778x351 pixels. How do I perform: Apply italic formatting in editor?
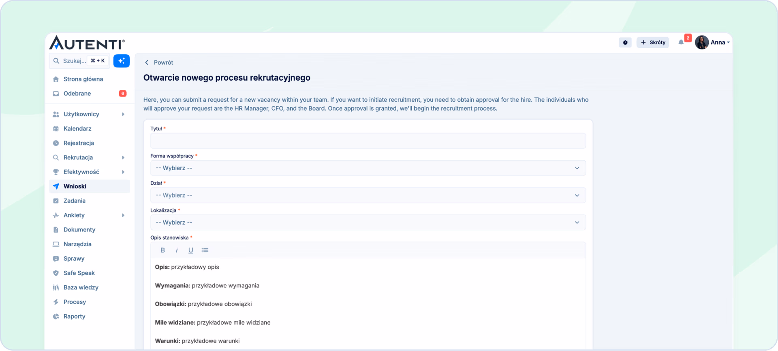point(177,250)
